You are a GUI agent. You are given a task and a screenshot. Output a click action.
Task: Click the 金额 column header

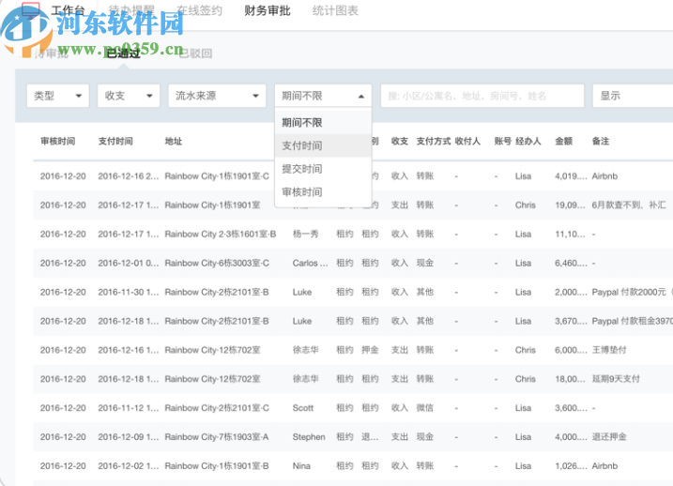click(564, 142)
